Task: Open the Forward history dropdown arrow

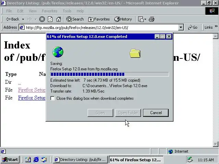Action: 36,19
